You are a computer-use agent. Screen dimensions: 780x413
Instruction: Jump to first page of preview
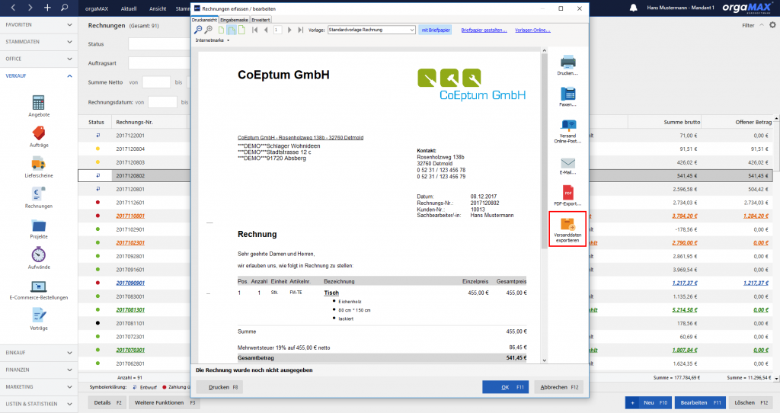pos(254,30)
